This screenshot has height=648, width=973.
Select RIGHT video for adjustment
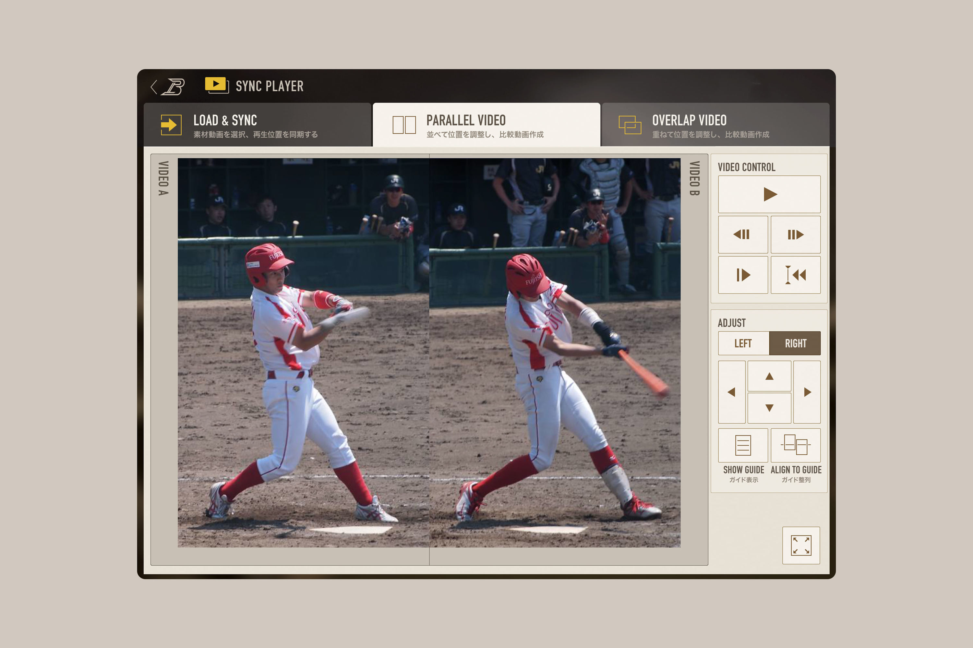point(795,343)
